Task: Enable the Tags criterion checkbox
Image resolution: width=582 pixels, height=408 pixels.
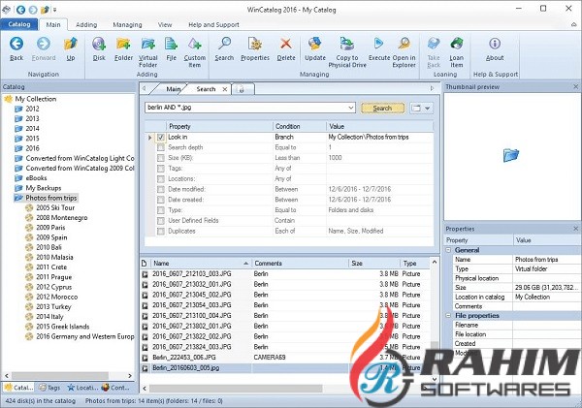Action: (161, 169)
